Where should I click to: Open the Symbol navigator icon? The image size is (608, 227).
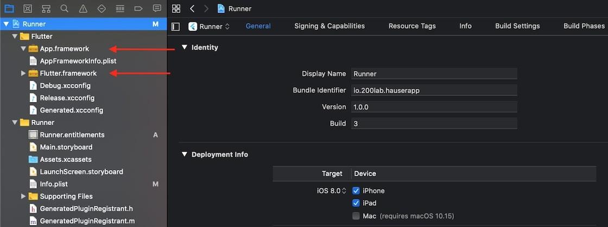(46, 9)
